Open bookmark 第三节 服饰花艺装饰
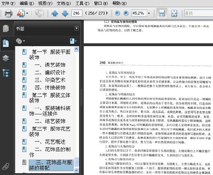213x175 pixels. 50,131
